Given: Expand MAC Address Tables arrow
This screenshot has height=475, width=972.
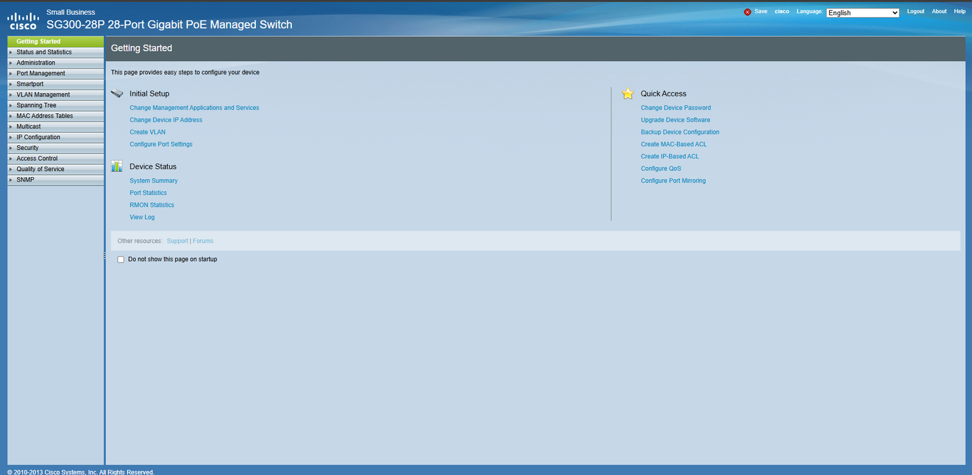Looking at the screenshot, I should point(11,116).
